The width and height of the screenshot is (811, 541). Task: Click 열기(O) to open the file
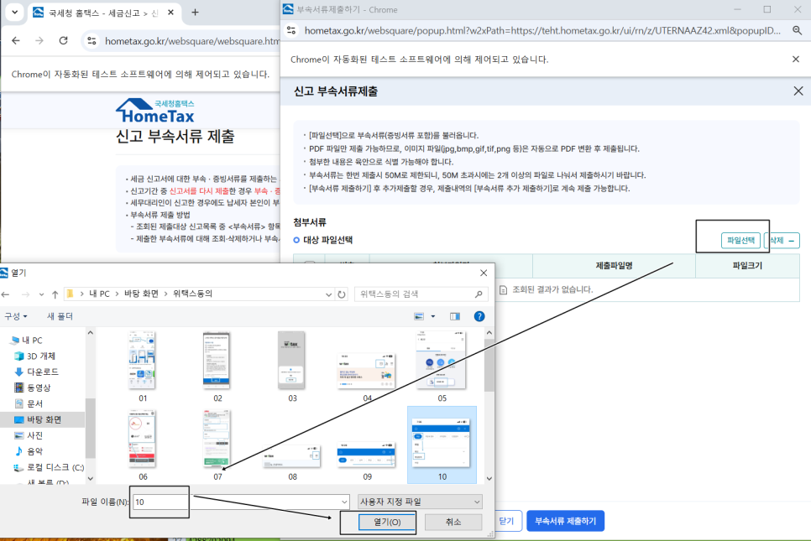(x=387, y=523)
